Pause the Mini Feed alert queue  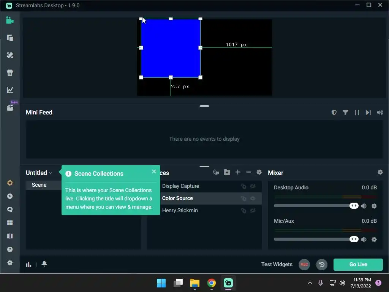(357, 113)
